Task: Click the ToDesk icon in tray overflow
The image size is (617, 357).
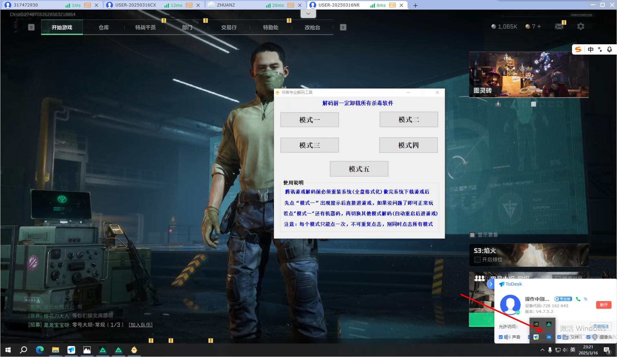Action: pyautogui.click(x=536, y=337)
